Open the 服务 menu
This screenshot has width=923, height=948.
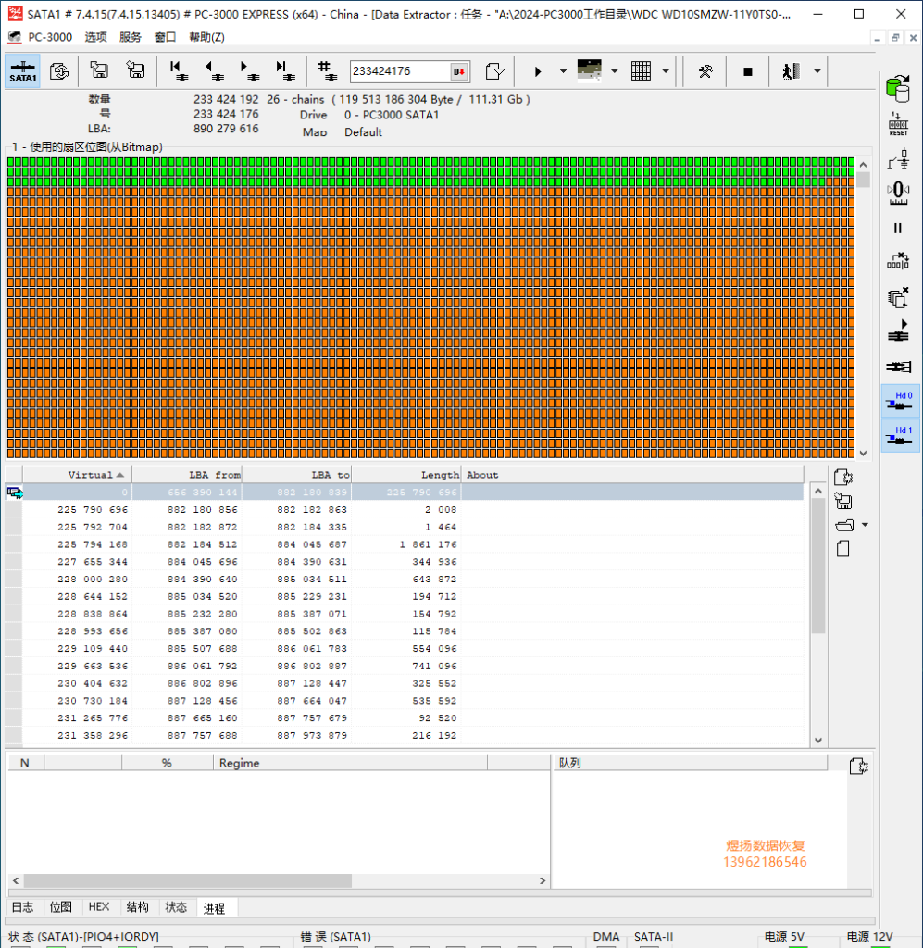point(130,37)
